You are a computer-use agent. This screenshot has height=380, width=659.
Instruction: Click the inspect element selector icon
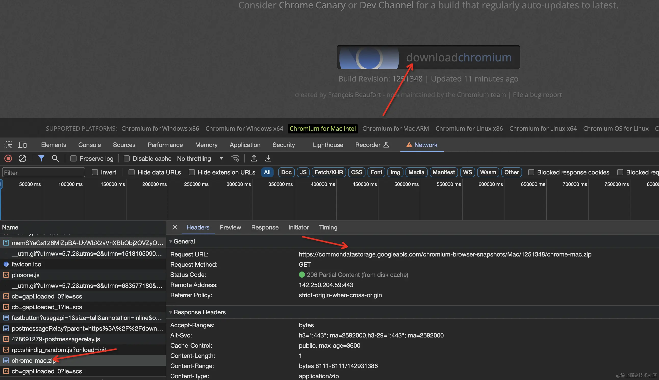pos(8,145)
